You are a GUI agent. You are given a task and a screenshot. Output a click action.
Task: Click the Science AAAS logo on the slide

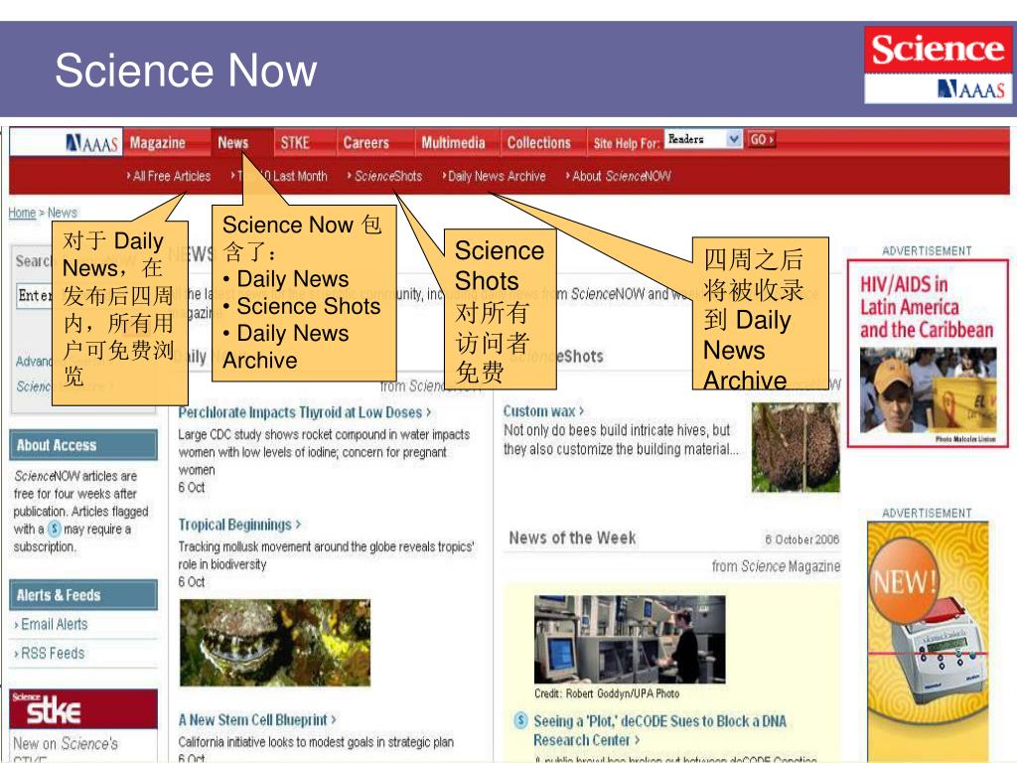point(938,65)
